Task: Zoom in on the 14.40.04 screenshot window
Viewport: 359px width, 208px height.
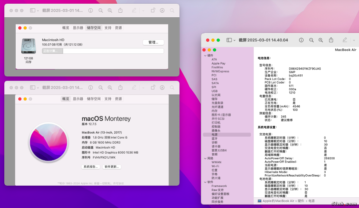Action: tap(321, 40)
